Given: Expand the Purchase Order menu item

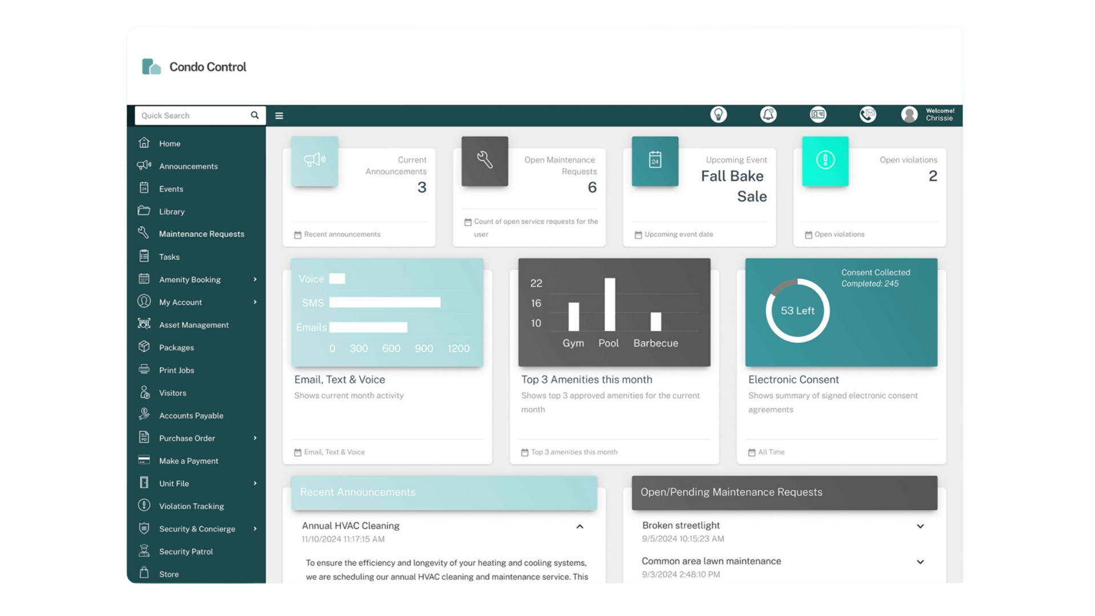Looking at the screenshot, I should 255,437.
